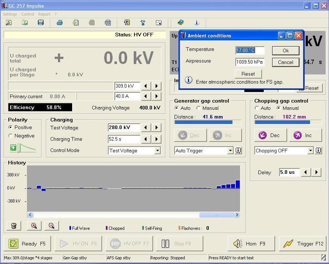The width and height of the screenshot is (329, 264).
Task: Cancel the Ambient conditions dialog
Action: click(x=286, y=62)
